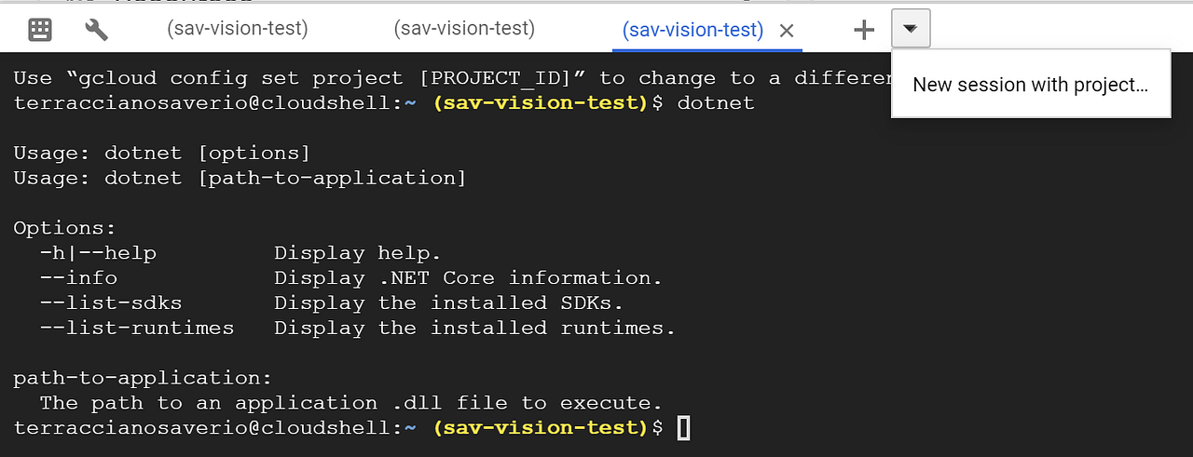The image size is (1193, 457).
Task: Click the path-to-application: heading
Action: pyautogui.click(x=143, y=378)
